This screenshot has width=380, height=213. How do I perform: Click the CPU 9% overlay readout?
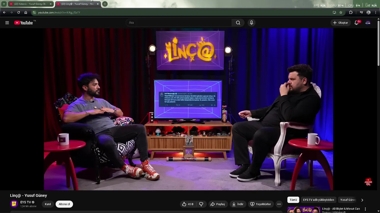pos(354,5)
